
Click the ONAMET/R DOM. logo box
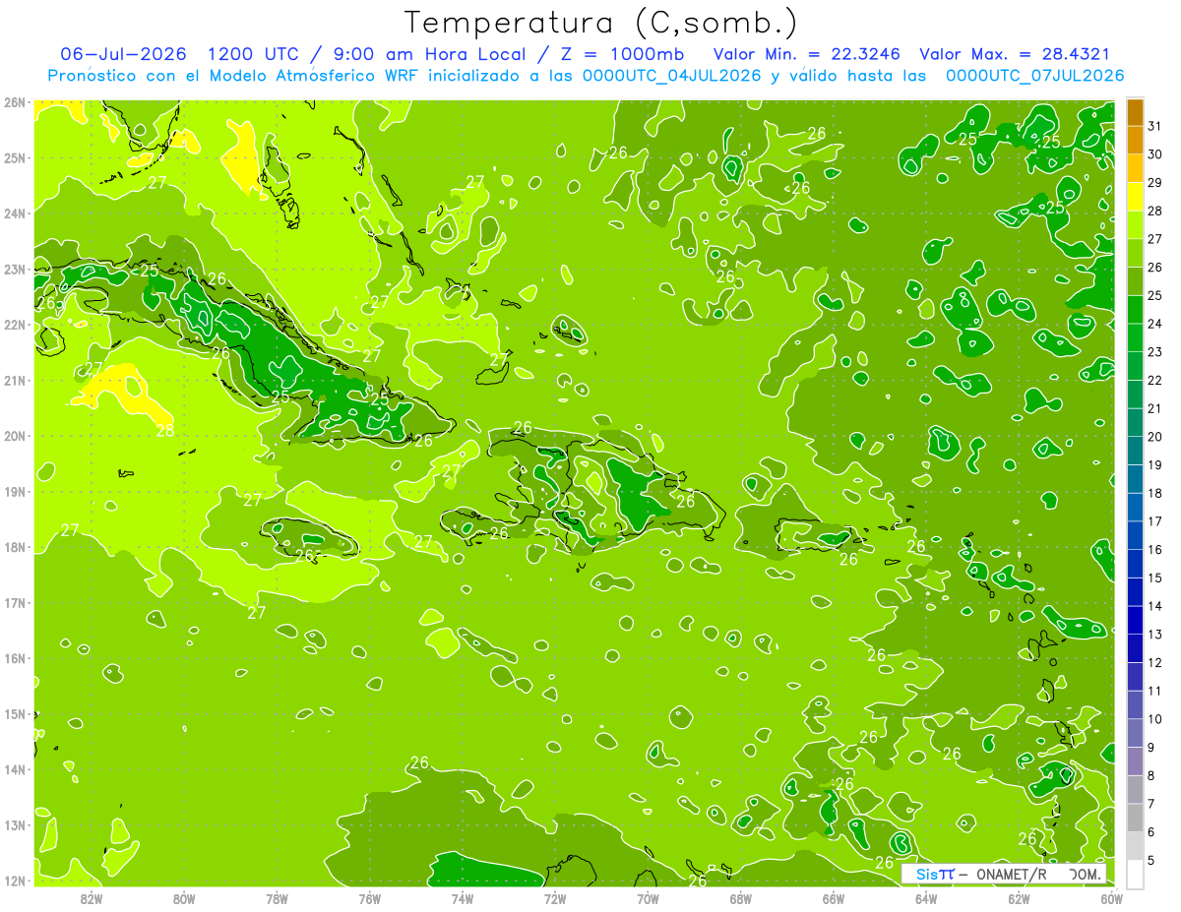pos(1004,874)
